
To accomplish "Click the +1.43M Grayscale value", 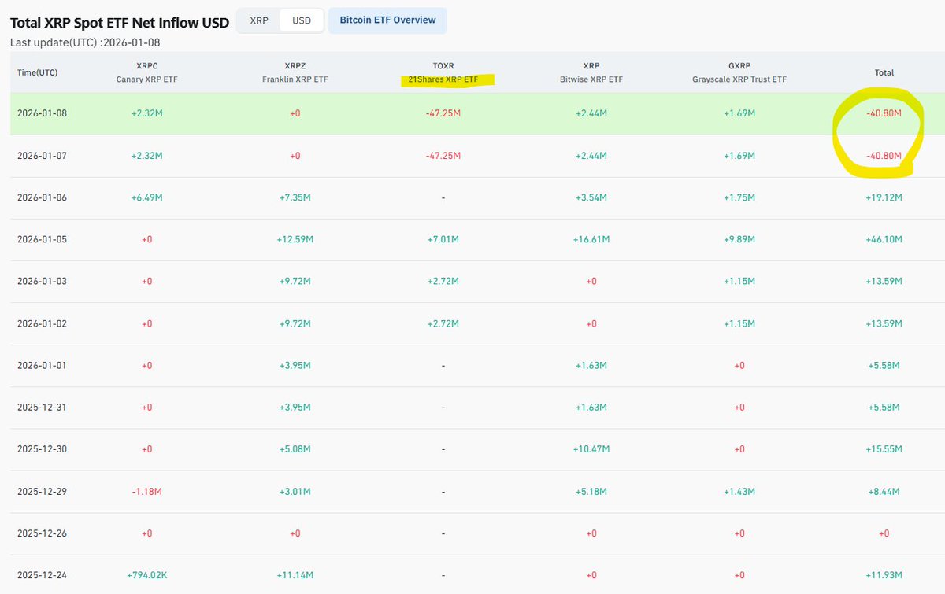I will coord(739,491).
